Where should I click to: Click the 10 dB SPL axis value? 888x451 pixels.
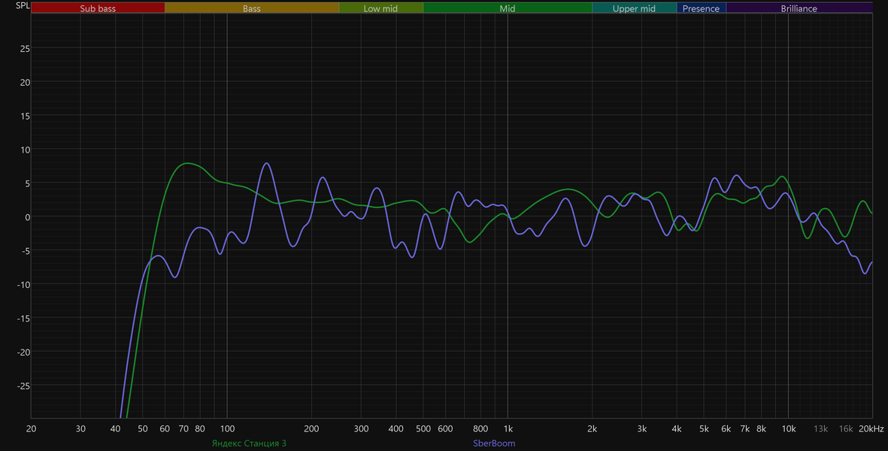(x=25, y=150)
